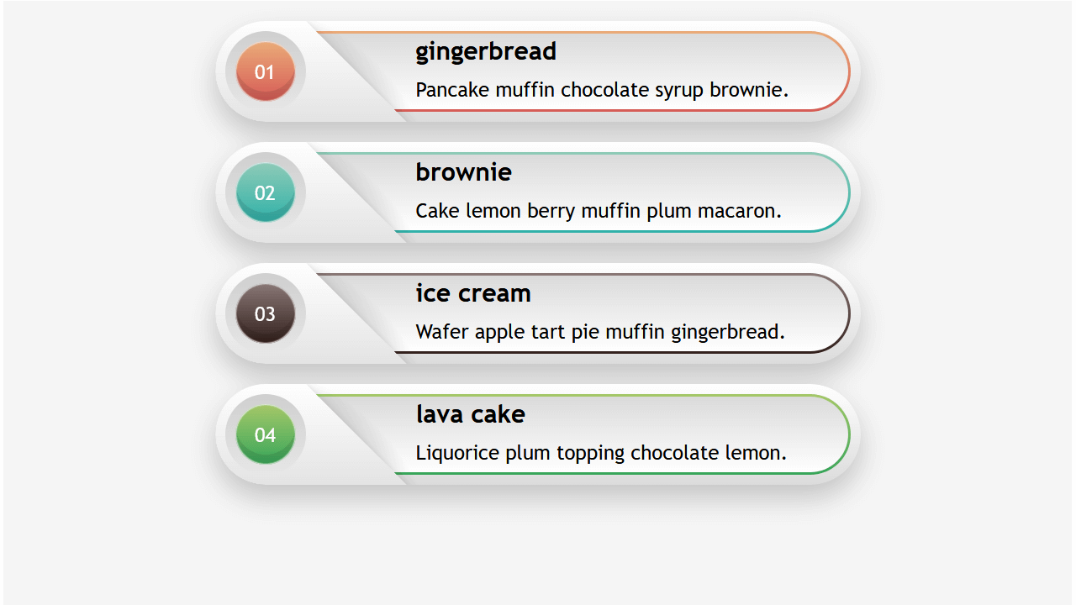Click the brown 03 circle badge
Viewport: 1076px width, 605px height.
[265, 313]
